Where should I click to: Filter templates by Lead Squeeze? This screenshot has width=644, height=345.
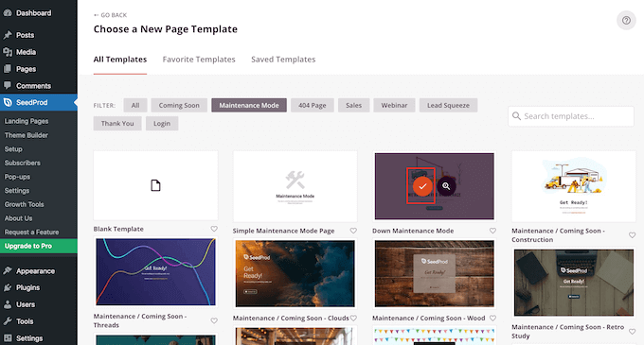point(448,105)
